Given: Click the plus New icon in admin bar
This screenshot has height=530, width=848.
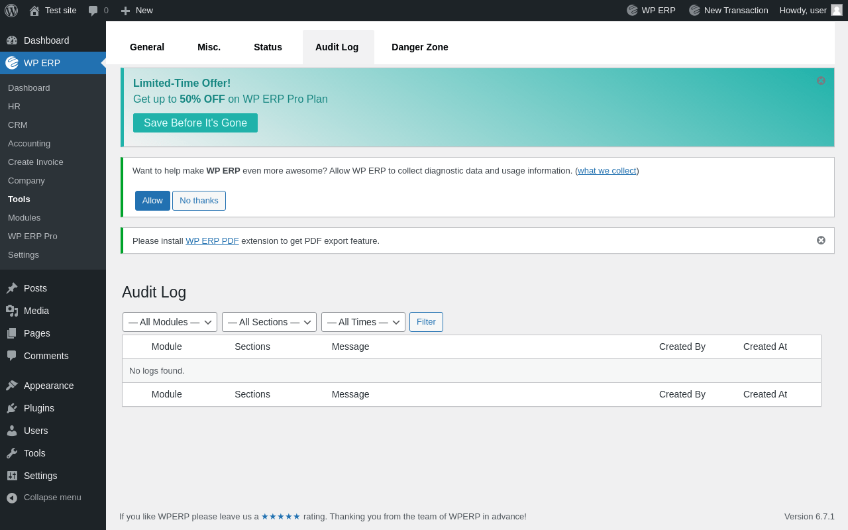Looking at the screenshot, I should (125, 11).
